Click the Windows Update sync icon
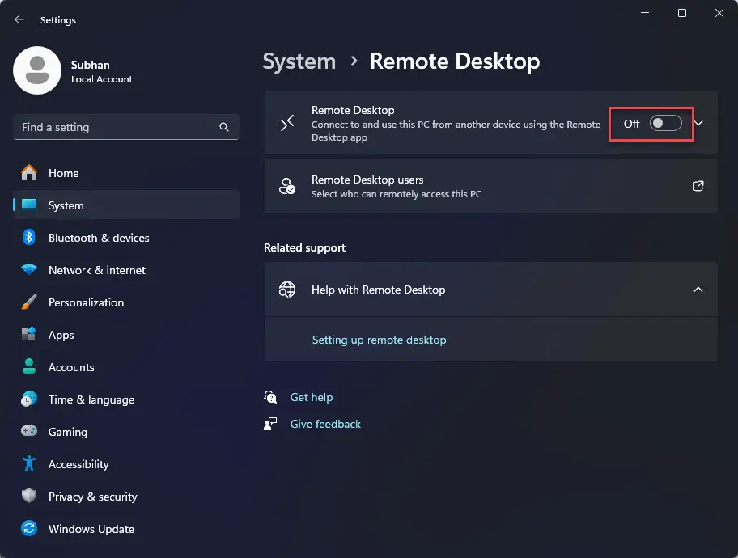Image resolution: width=738 pixels, height=558 pixels. [29, 528]
